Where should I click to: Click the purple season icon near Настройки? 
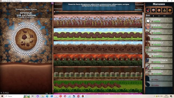coord(52,4)
